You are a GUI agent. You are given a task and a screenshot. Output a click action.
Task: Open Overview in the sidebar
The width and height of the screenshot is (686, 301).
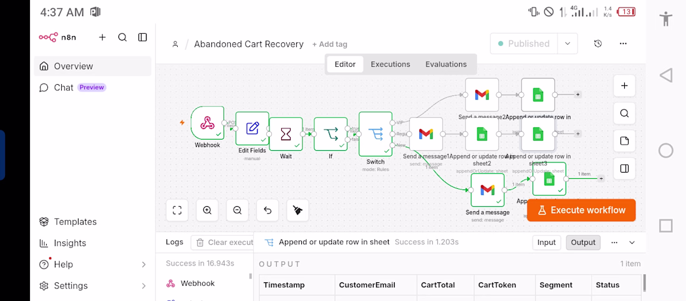click(x=93, y=66)
